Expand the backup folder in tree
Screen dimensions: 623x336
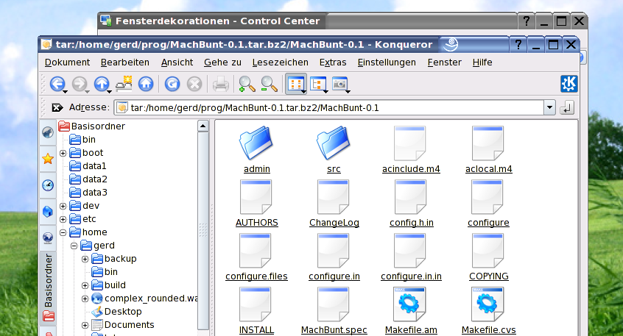[85, 259]
